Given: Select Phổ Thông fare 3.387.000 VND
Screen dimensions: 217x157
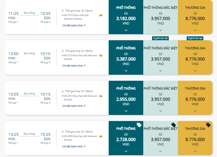Looking at the screenshot, I should pos(126,57).
